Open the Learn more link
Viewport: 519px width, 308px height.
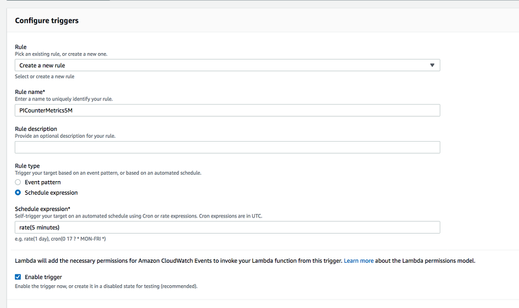pos(358,260)
